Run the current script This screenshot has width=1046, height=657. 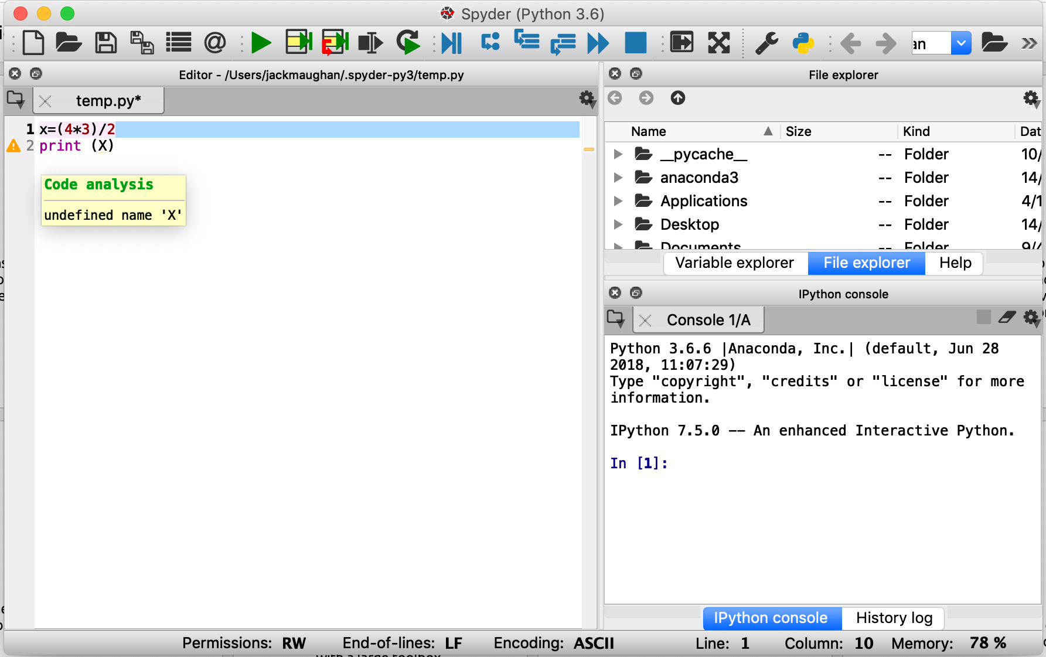(261, 42)
